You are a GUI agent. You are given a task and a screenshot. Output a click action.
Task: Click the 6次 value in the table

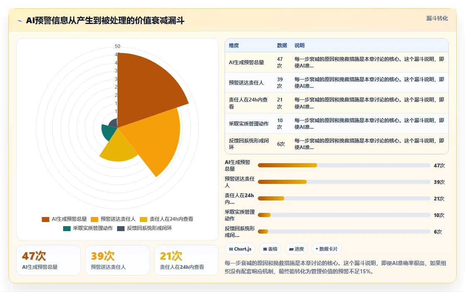coord(281,144)
